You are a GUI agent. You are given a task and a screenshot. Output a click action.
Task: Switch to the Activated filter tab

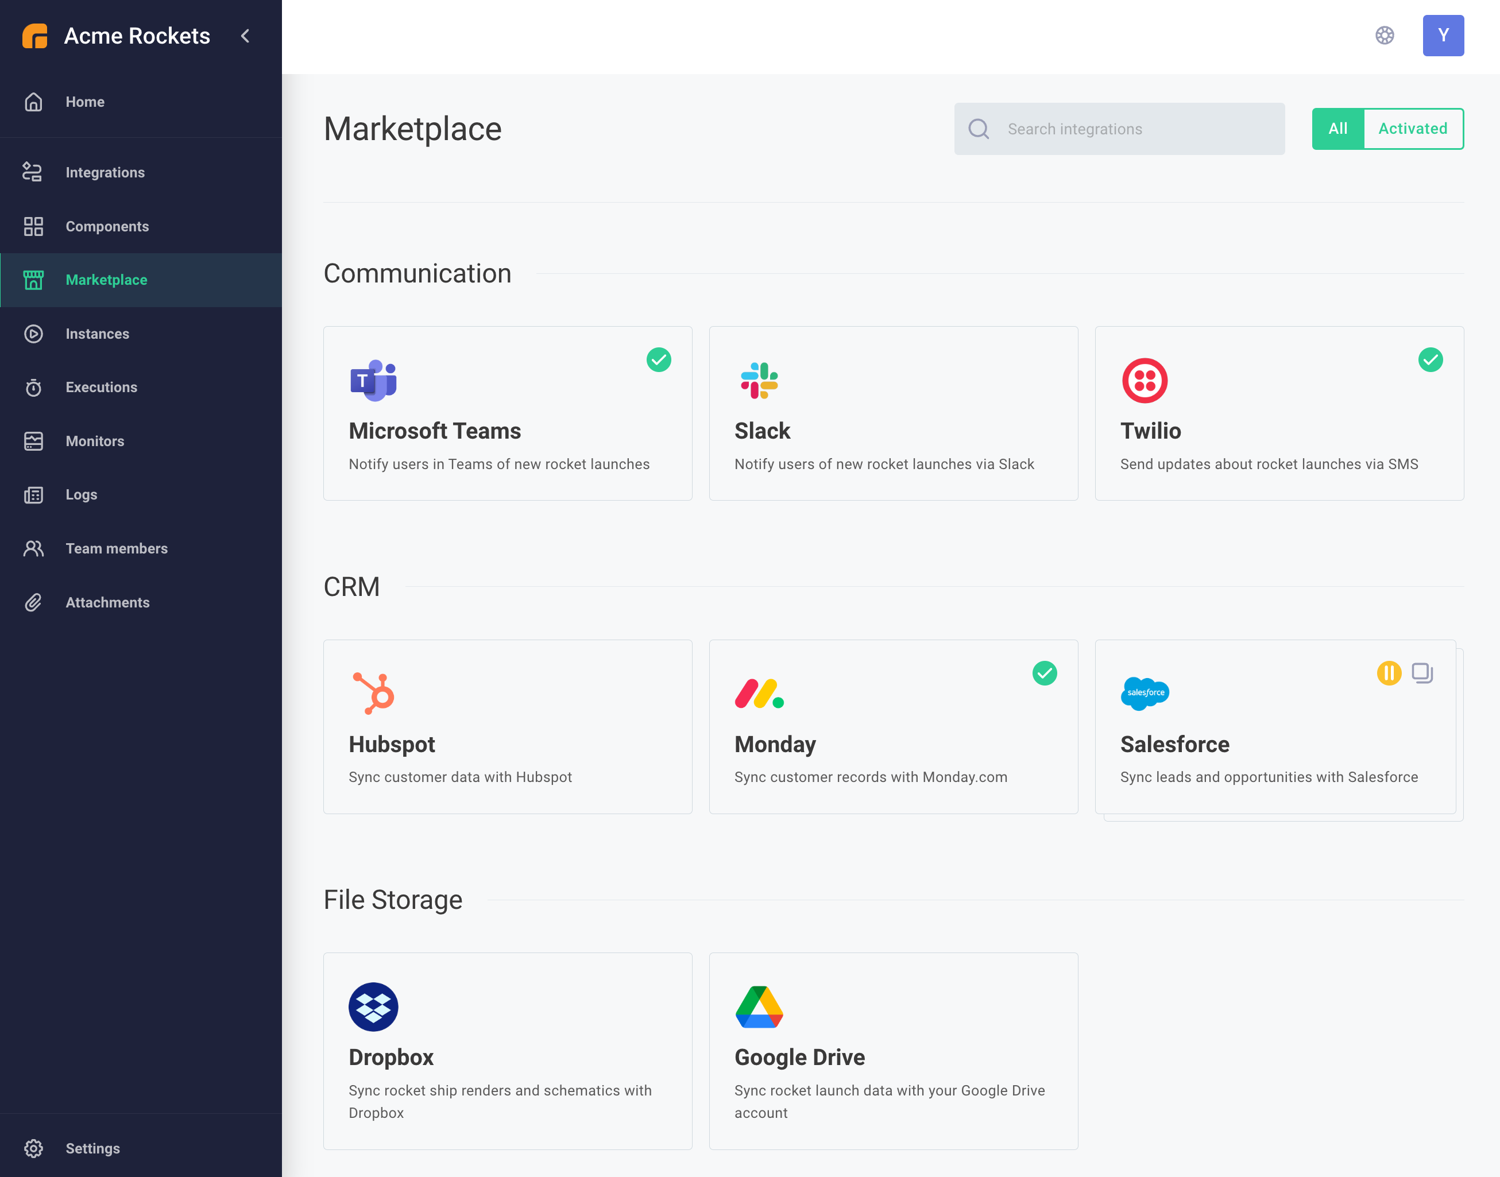point(1413,128)
